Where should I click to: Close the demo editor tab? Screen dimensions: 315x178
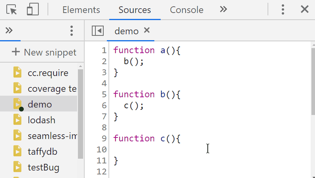coord(147,30)
